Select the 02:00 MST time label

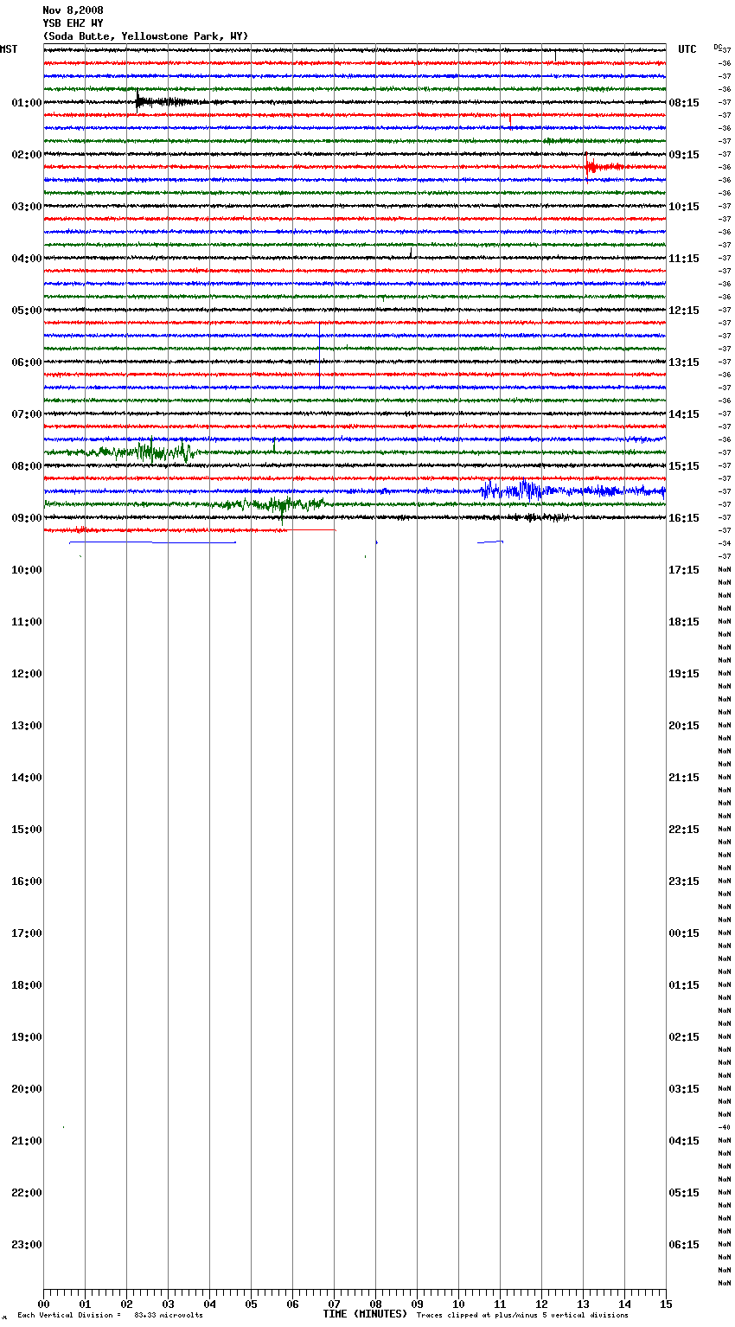coord(27,155)
